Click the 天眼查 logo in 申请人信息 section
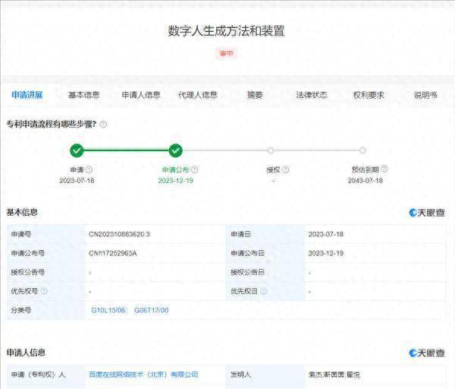This screenshot has width=455, height=389. tap(426, 353)
